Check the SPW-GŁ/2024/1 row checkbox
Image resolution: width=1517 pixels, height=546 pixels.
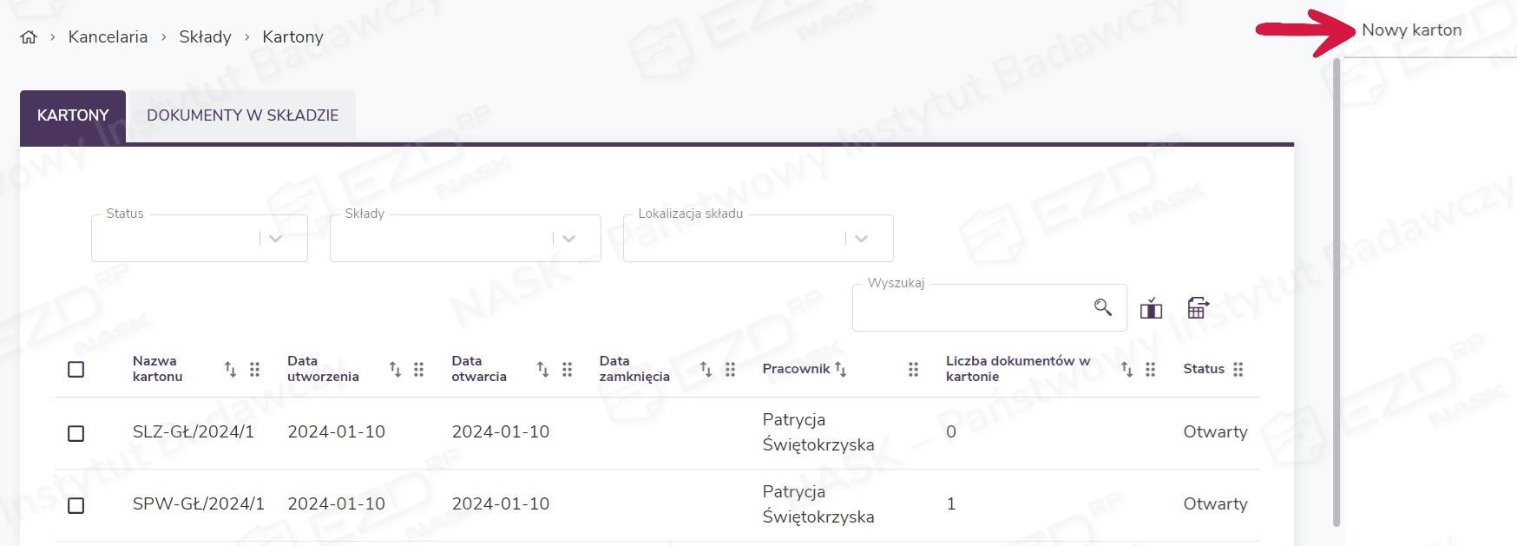pos(76,505)
